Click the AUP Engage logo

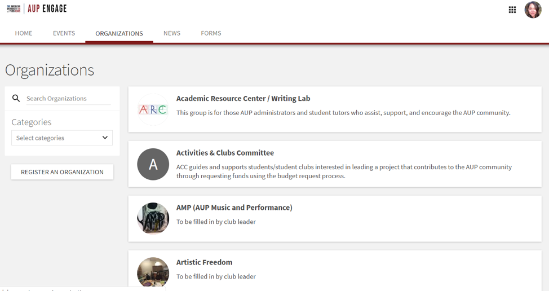pyautogui.click(x=37, y=9)
